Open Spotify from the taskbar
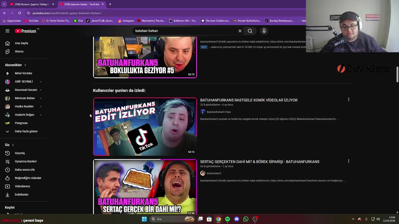The width and height of the screenshot is (399, 224). [x=228, y=219]
